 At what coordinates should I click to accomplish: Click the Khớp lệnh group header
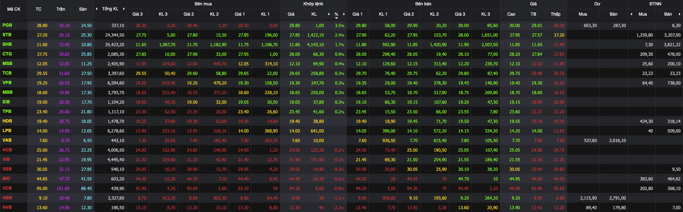tap(313, 4)
